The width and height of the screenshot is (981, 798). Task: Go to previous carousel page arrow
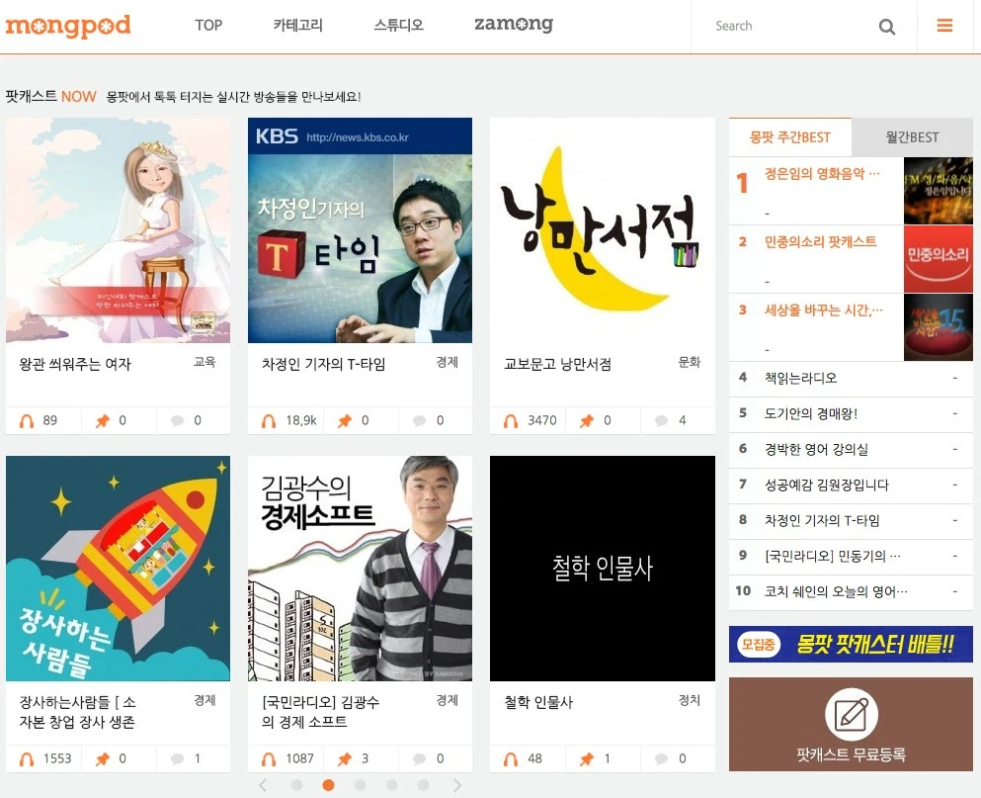[x=263, y=785]
